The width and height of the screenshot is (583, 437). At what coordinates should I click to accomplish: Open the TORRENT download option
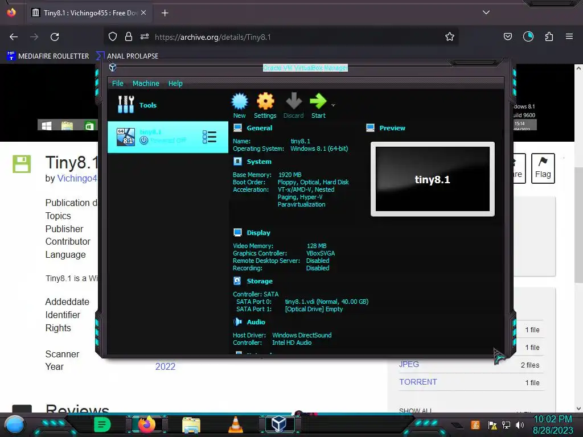click(418, 382)
